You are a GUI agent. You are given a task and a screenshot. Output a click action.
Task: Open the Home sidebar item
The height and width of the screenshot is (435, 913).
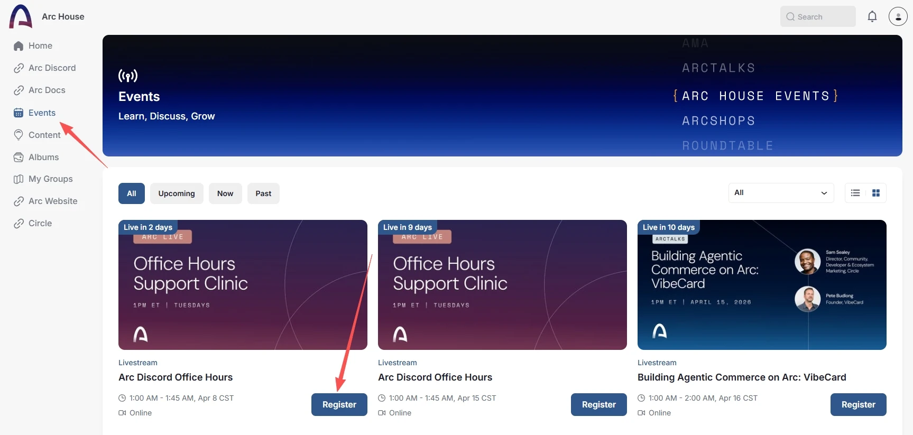[x=40, y=46]
